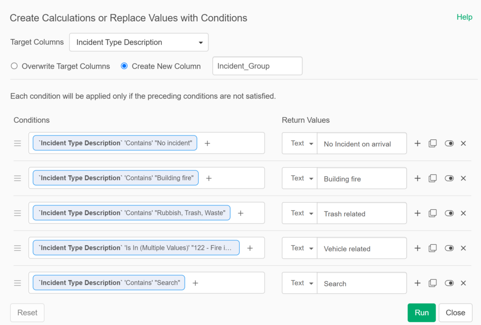The width and height of the screenshot is (481, 325).
Task: Delete the Trash related condition row
Action: click(463, 213)
